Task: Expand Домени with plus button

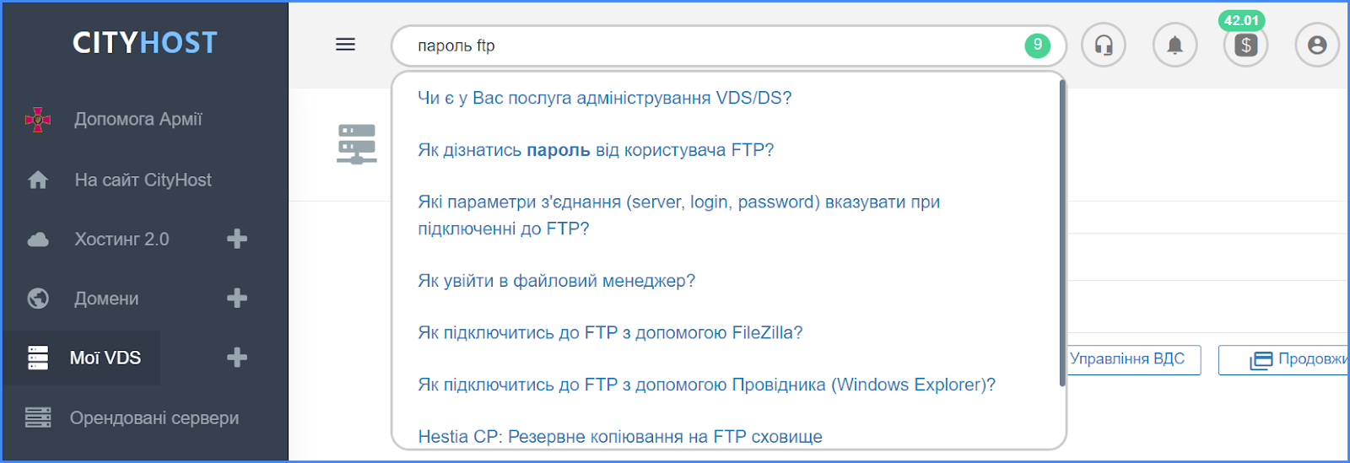Action: point(237,298)
